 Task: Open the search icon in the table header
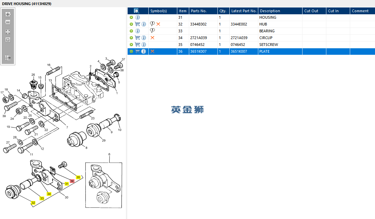point(136,11)
